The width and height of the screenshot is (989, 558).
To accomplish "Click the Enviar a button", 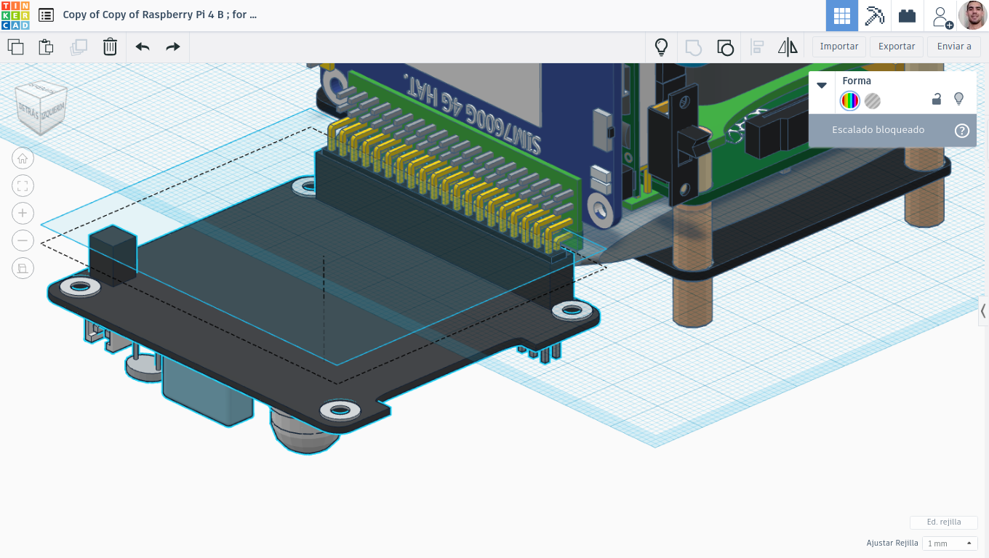I will (x=954, y=46).
